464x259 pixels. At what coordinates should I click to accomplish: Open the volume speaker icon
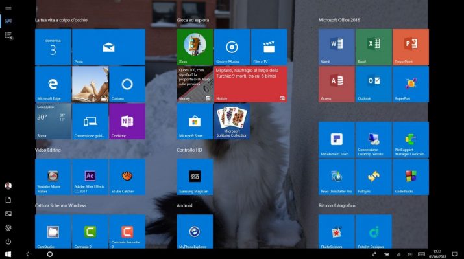[x=409, y=254]
